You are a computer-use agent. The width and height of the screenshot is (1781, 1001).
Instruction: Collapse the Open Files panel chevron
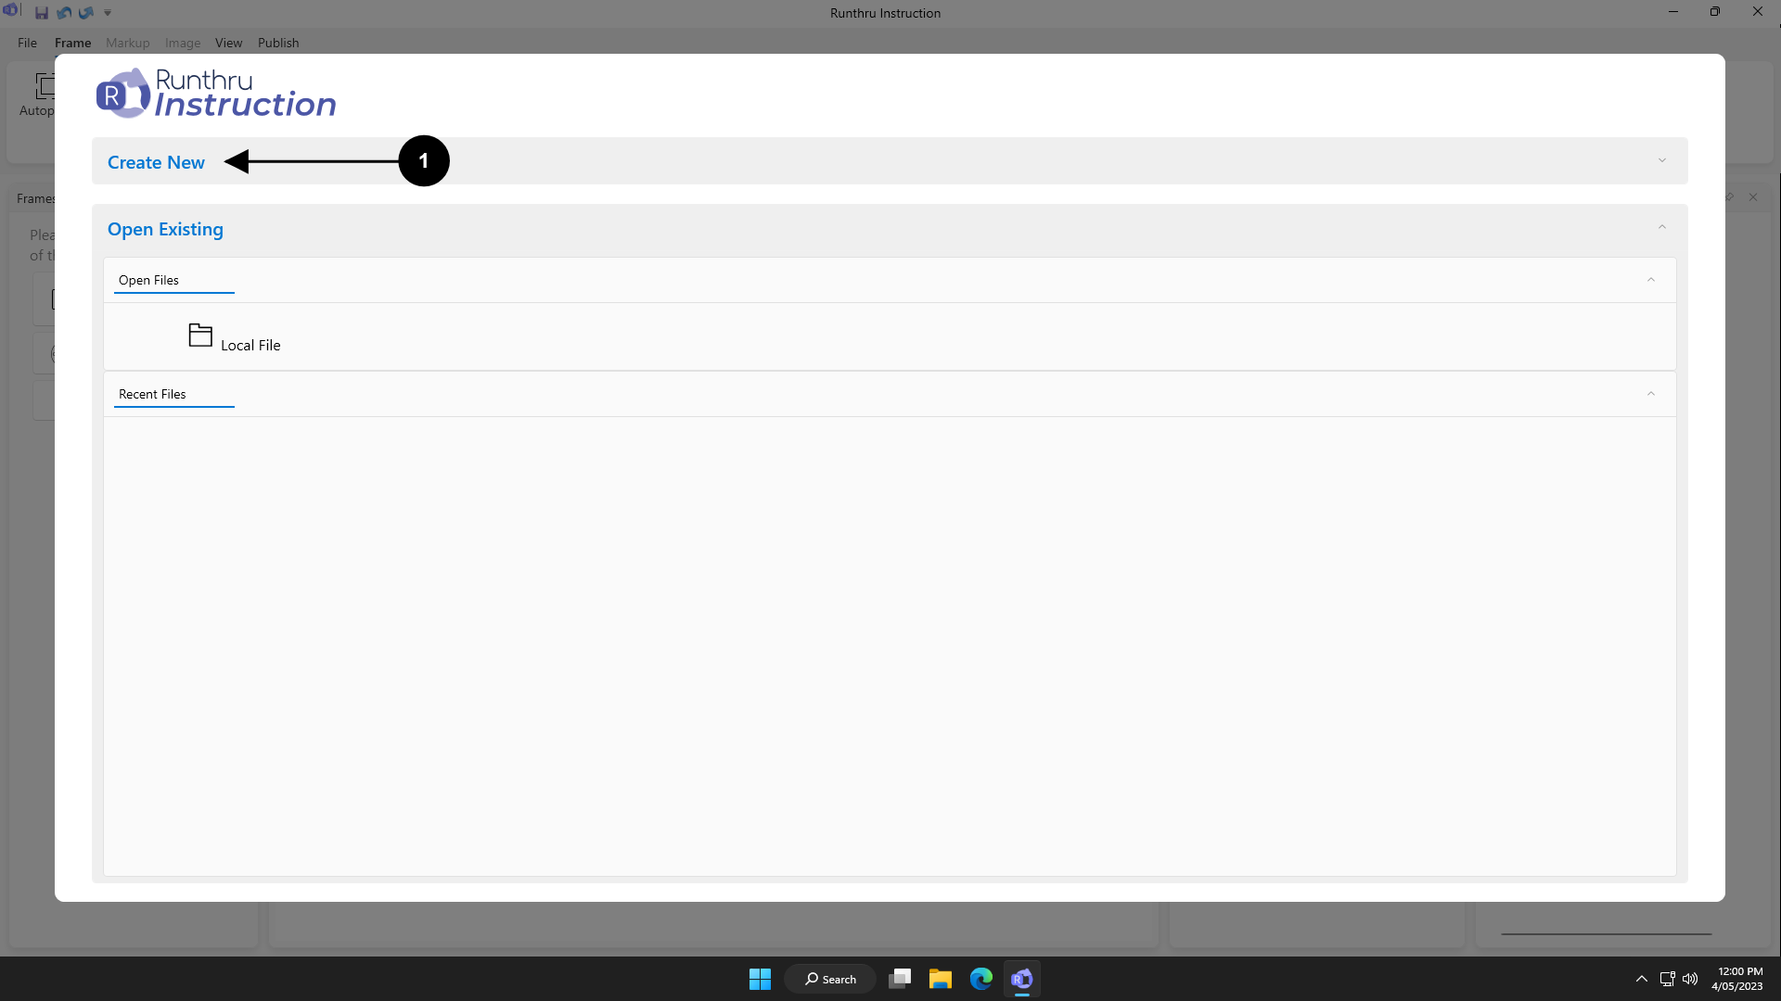pyautogui.click(x=1650, y=280)
